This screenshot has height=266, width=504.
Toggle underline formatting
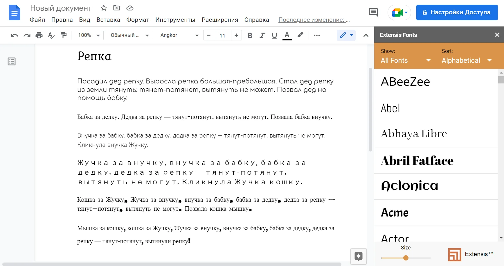tap(274, 35)
